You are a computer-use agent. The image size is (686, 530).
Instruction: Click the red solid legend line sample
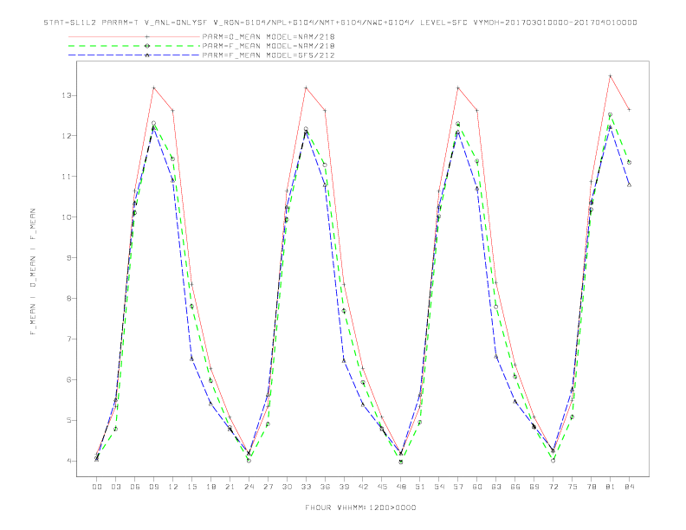(x=134, y=36)
